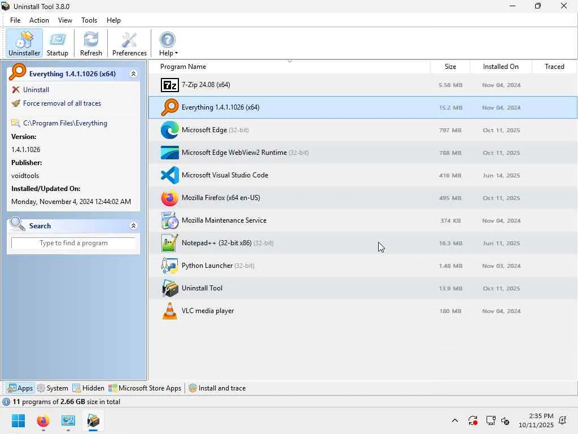Sort by the Traced column header

coord(554,67)
